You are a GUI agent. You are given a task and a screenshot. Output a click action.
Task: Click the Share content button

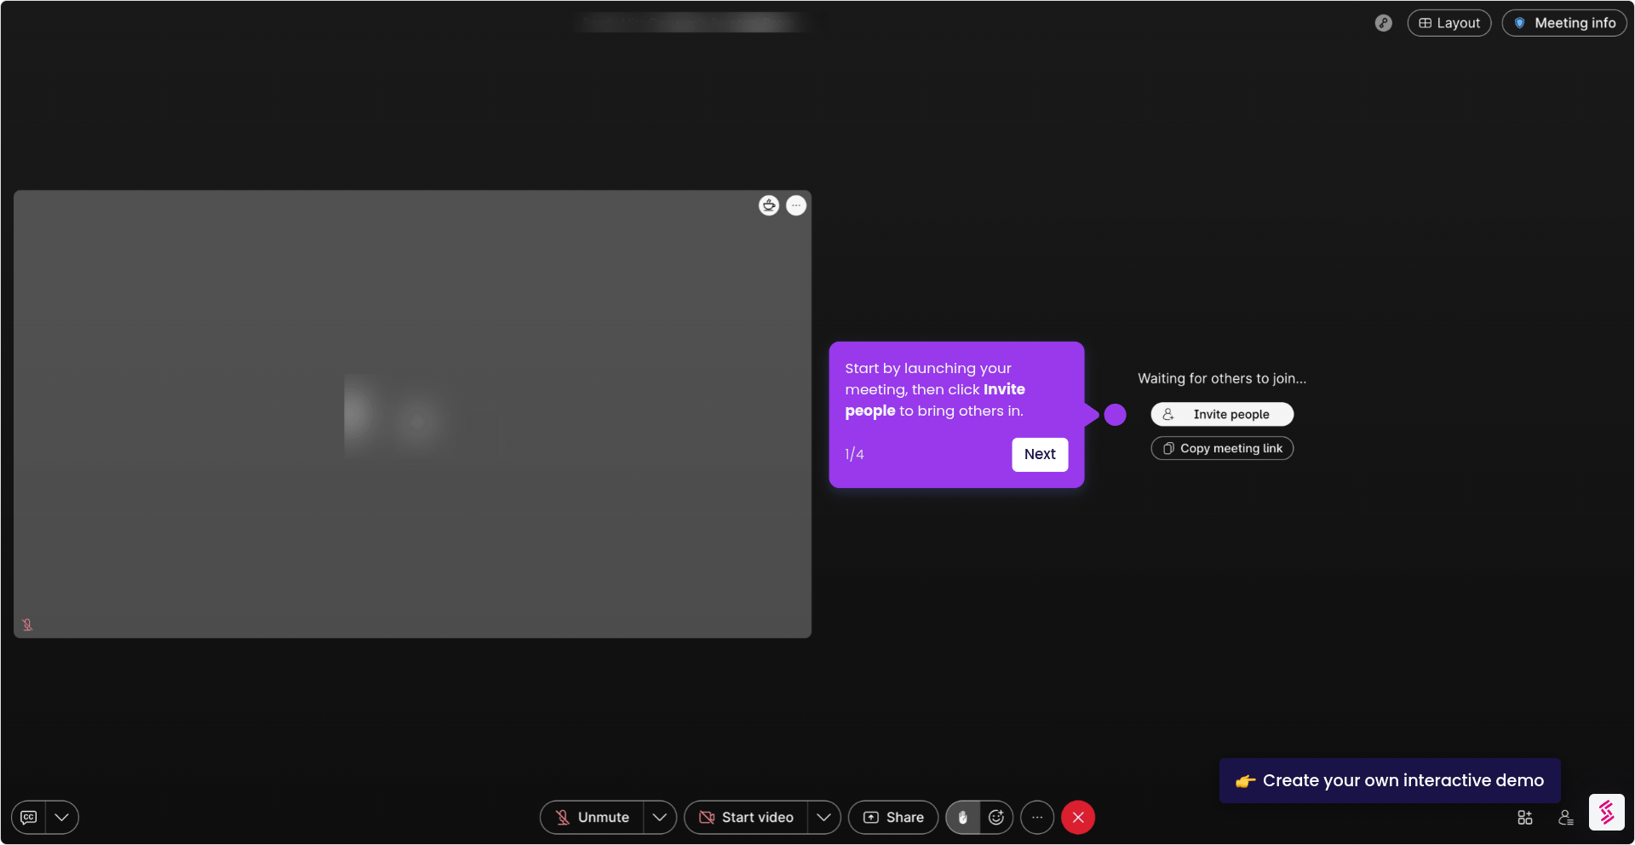tap(893, 817)
